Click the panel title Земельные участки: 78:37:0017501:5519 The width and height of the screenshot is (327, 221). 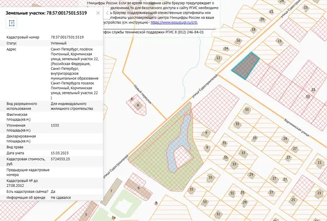coord(46,13)
